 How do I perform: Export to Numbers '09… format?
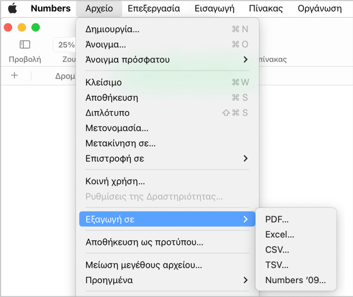pyautogui.click(x=296, y=280)
